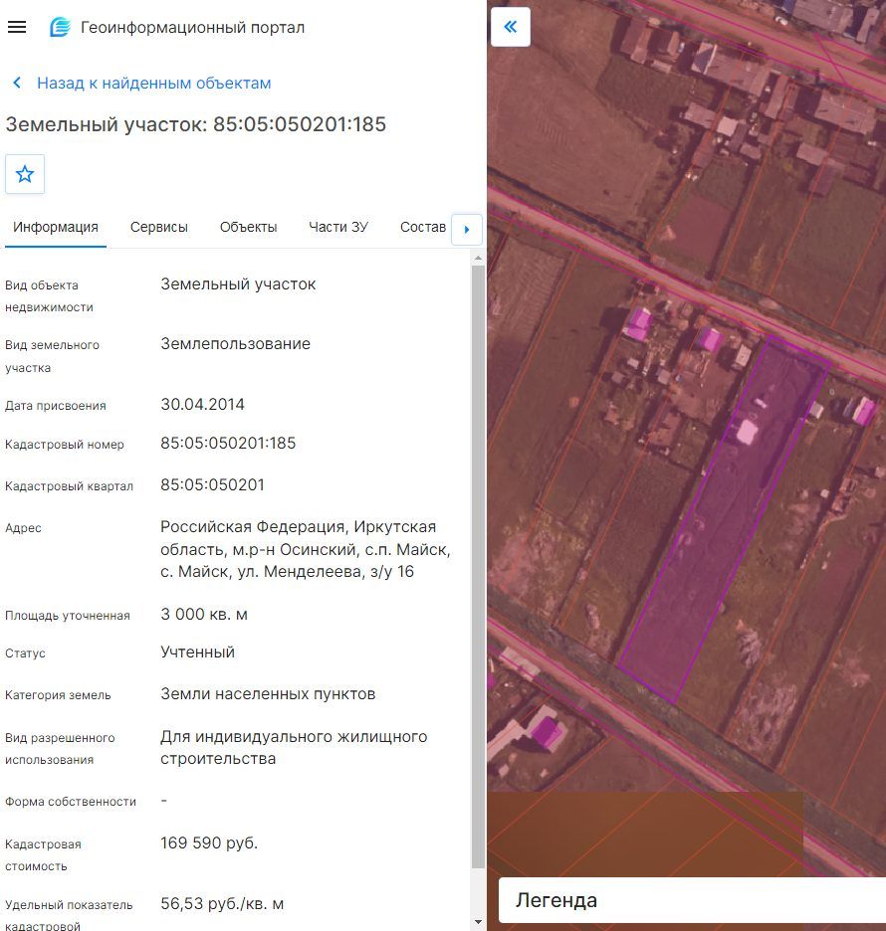Click the back arrow chevron
This screenshot has width=886, height=931.
[17, 84]
